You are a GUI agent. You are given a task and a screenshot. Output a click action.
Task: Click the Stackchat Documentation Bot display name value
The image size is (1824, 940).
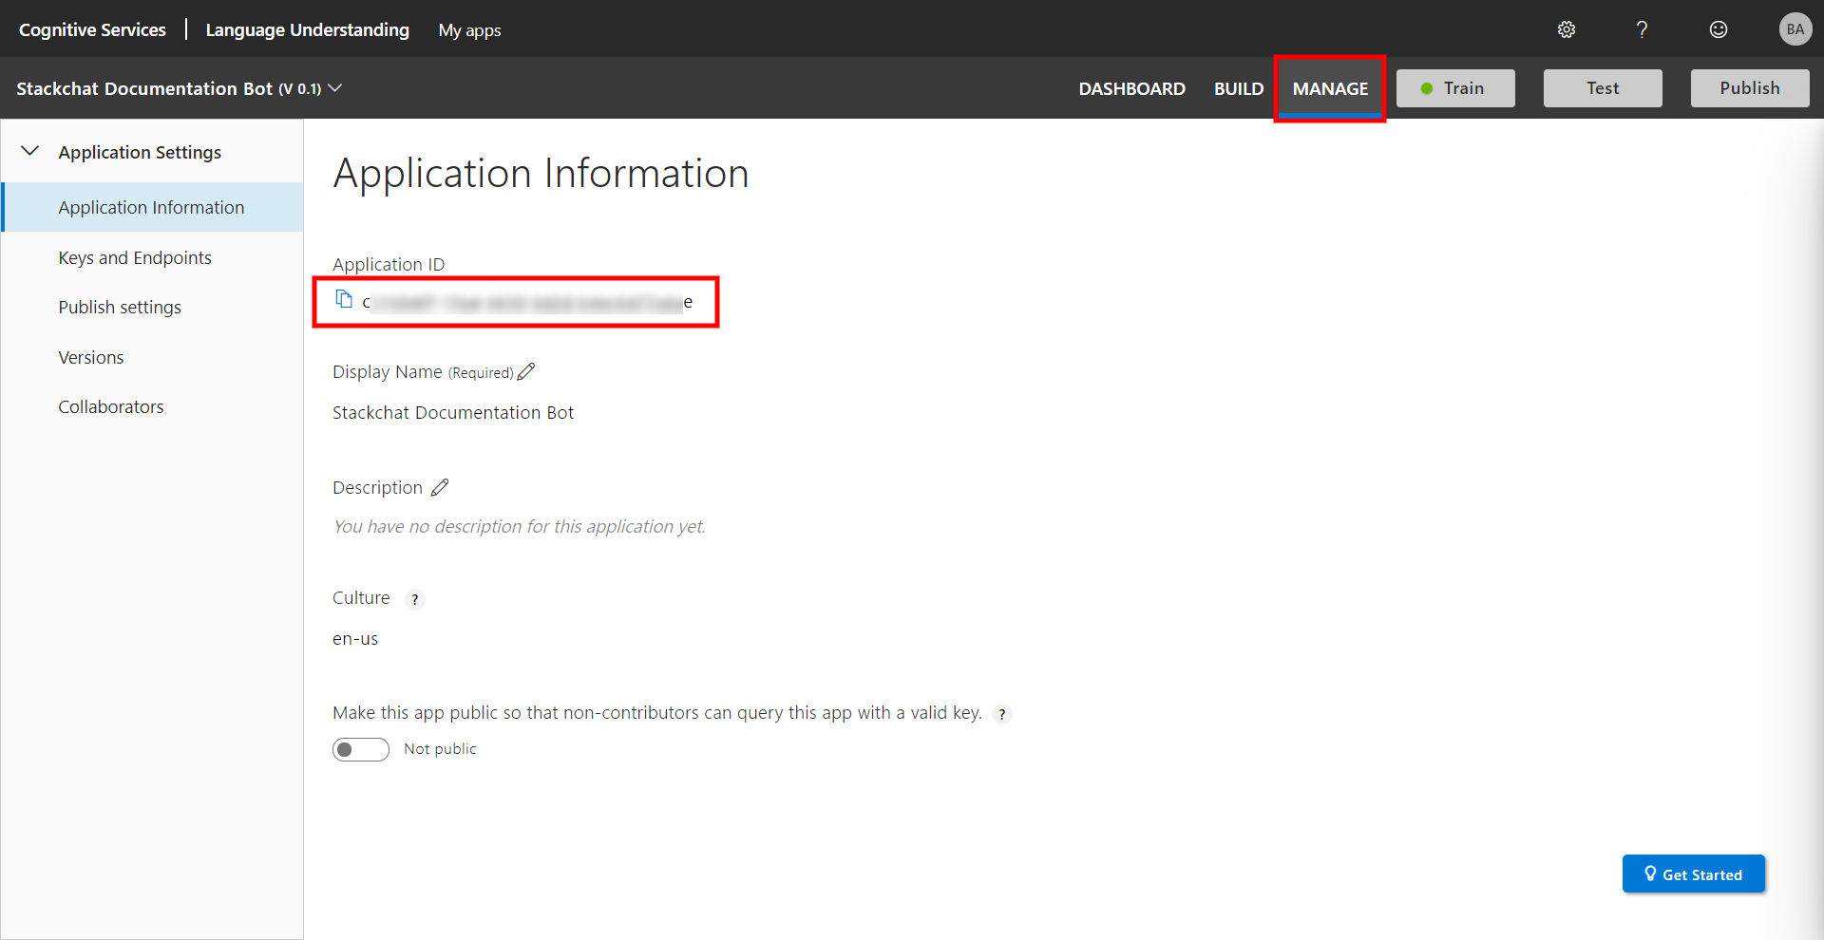click(x=453, y=412)
